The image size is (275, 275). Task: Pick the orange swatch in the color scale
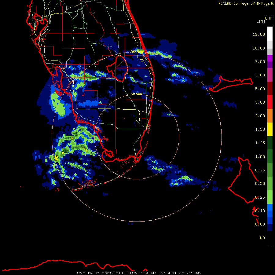coord(270,116)
